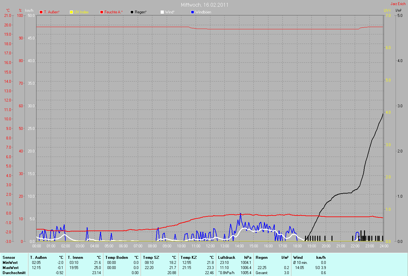Select the 'T. Außen*' legend label
Screen dimensions: 408x276
point(52,12)
